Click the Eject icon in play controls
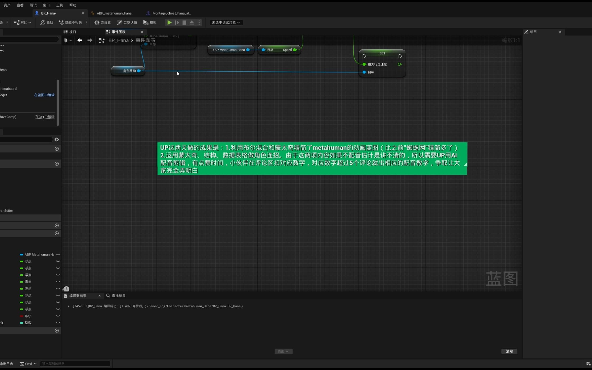 pos(192,22)
